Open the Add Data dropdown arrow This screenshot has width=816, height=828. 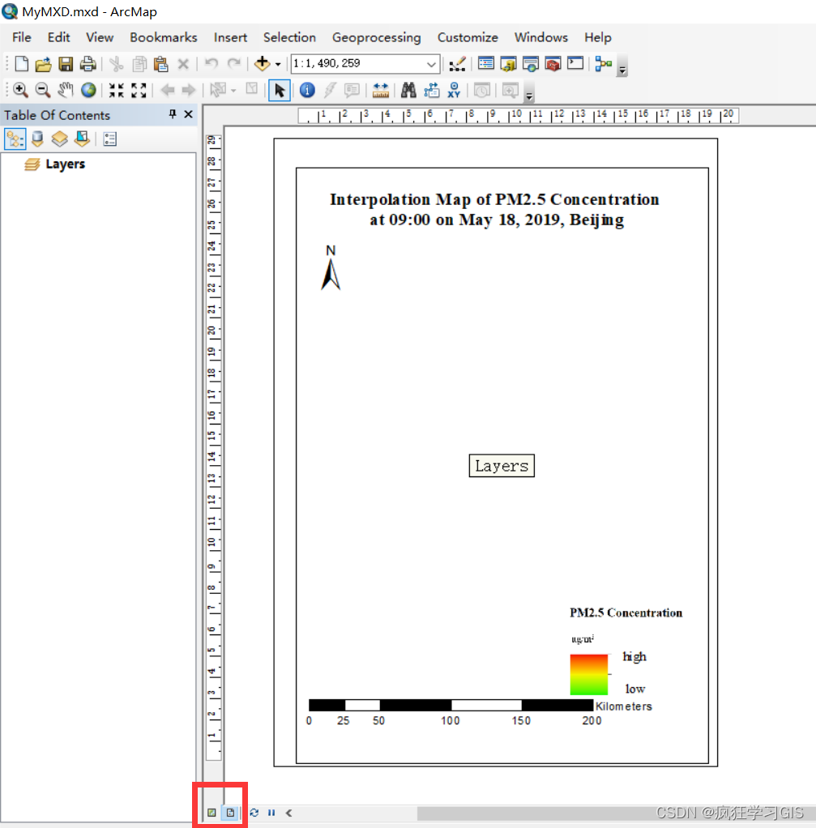pyautogui.click(x=278, y=65)
